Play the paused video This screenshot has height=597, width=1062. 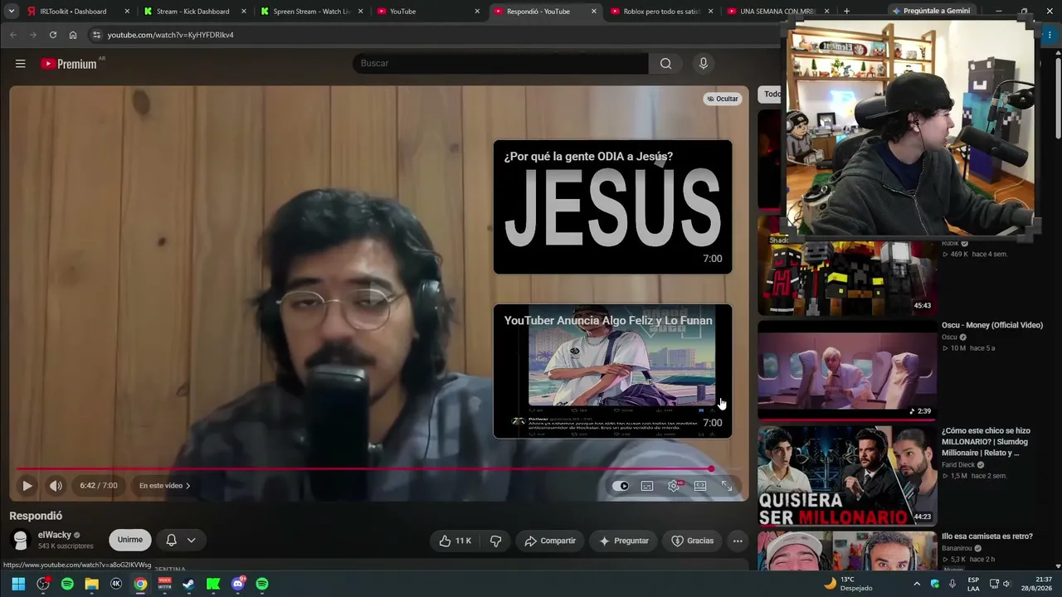point(27,486)
